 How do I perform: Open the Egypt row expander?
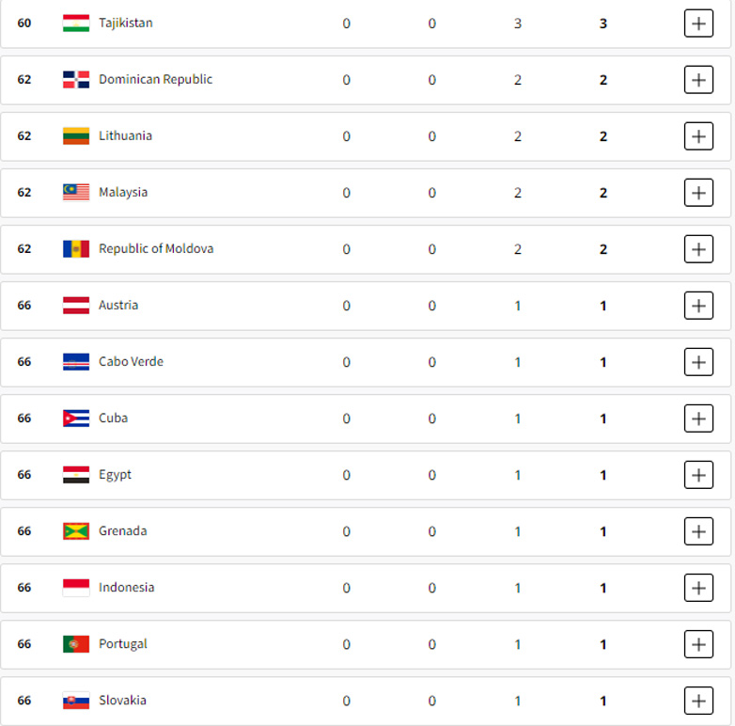pos(698,475)
